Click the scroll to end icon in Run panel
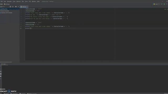 [x=1, y=74]
